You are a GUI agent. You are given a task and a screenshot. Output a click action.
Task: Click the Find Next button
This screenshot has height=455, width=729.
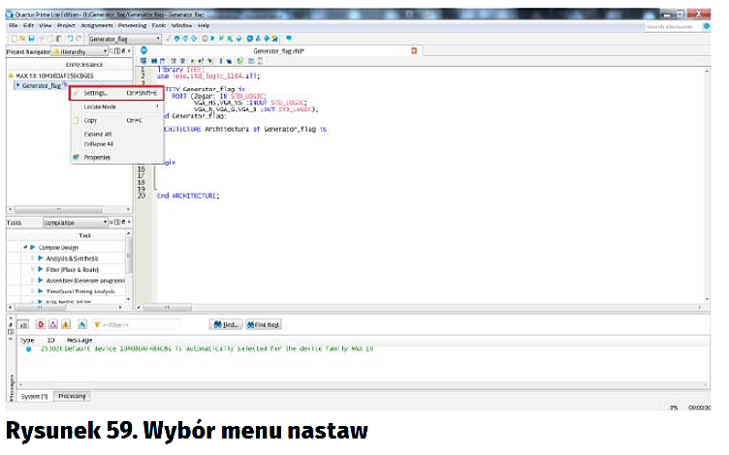coord(263,325)
